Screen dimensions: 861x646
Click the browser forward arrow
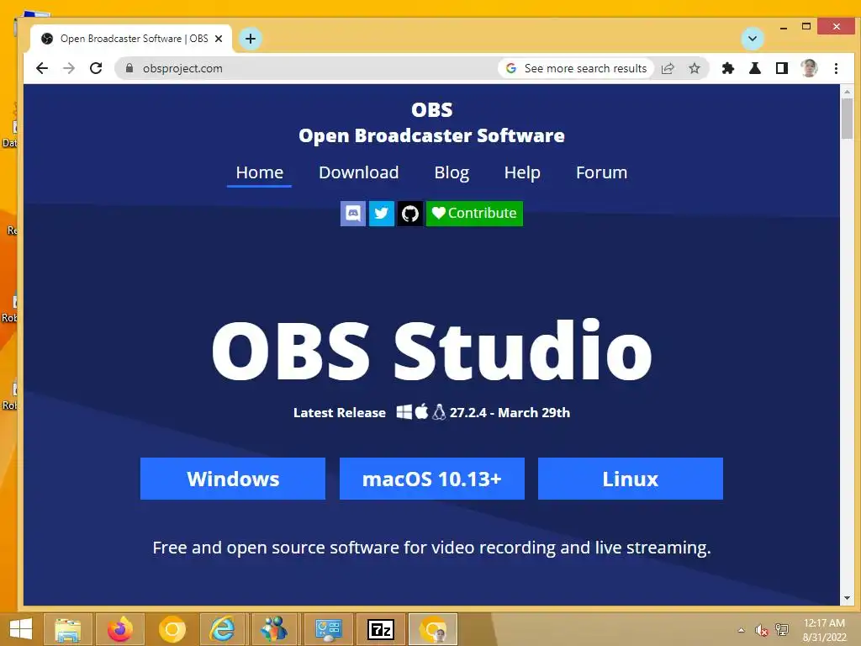pyautogui.click(x=69, y=68)
